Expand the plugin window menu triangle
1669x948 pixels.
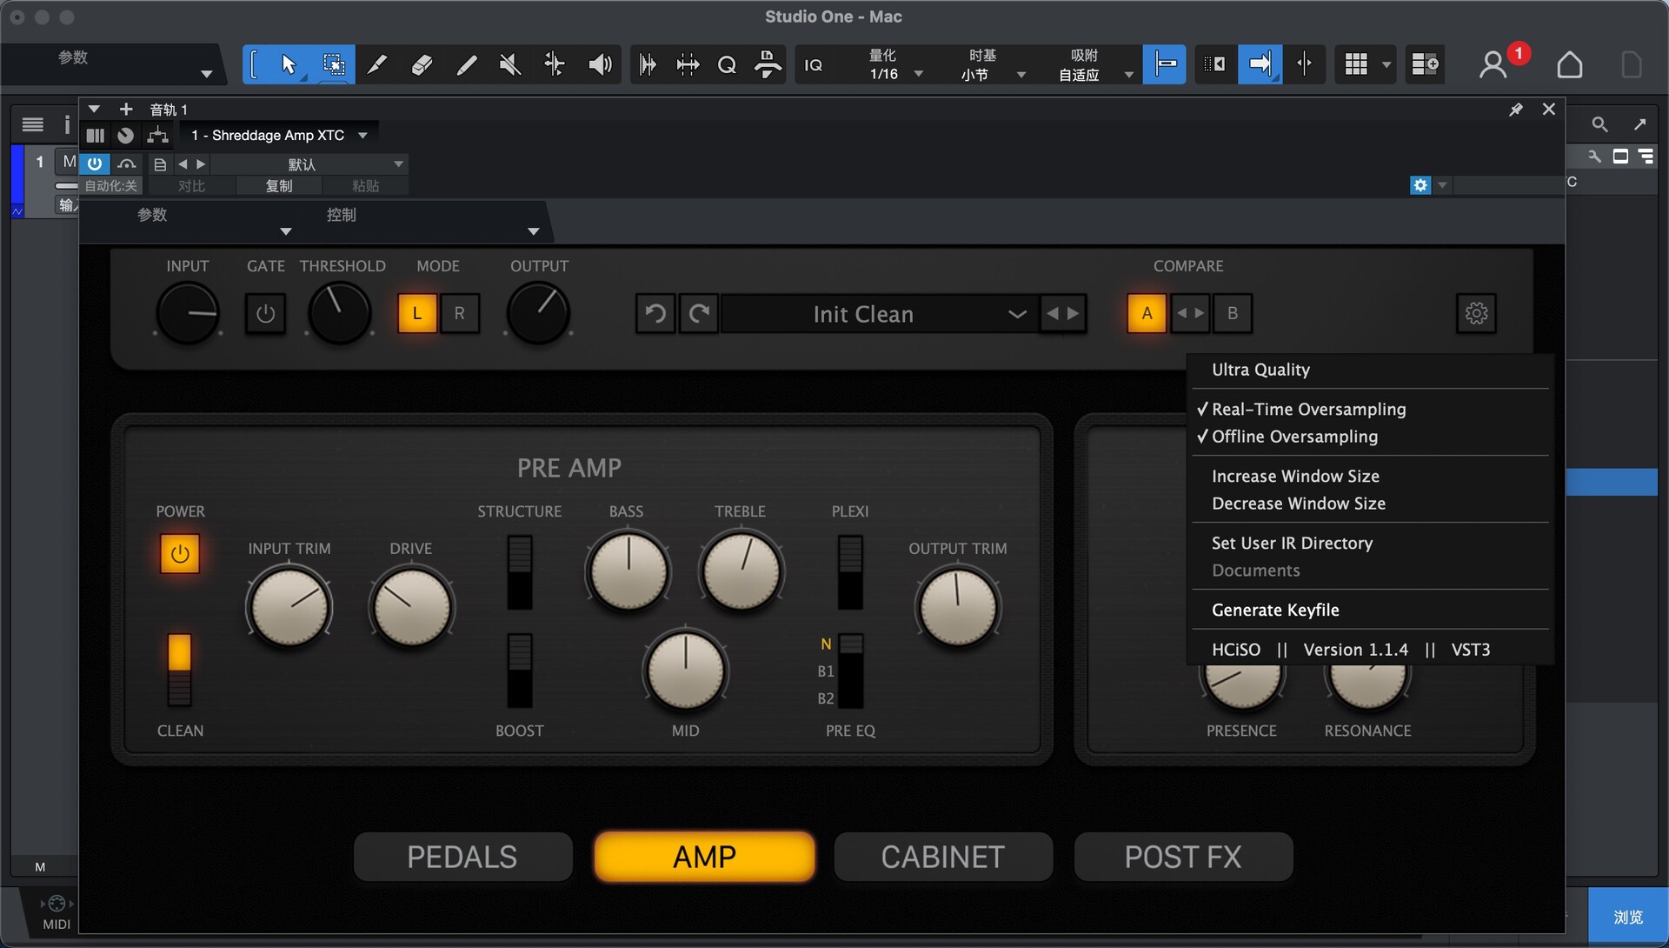(x=94, y=109)
